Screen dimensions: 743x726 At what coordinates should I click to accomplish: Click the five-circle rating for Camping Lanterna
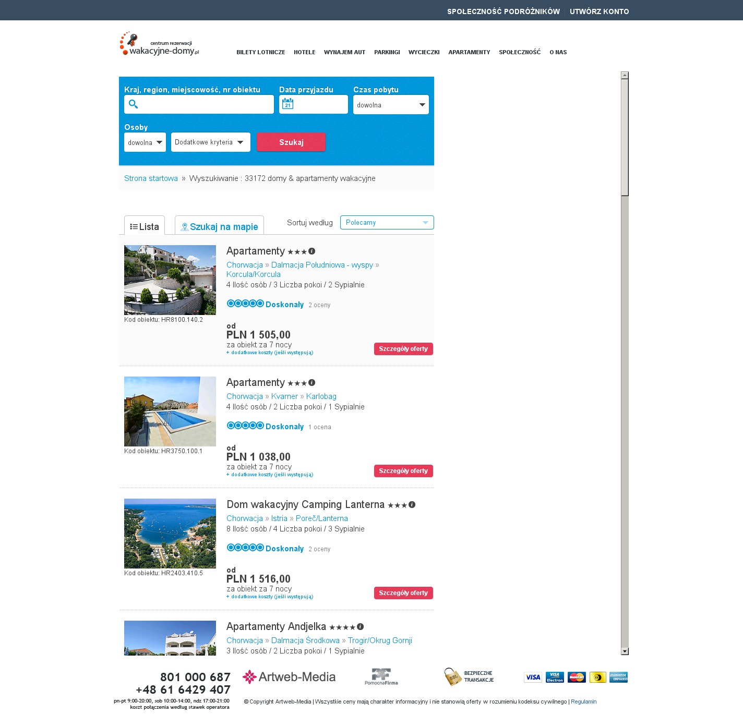coord(245,548)
